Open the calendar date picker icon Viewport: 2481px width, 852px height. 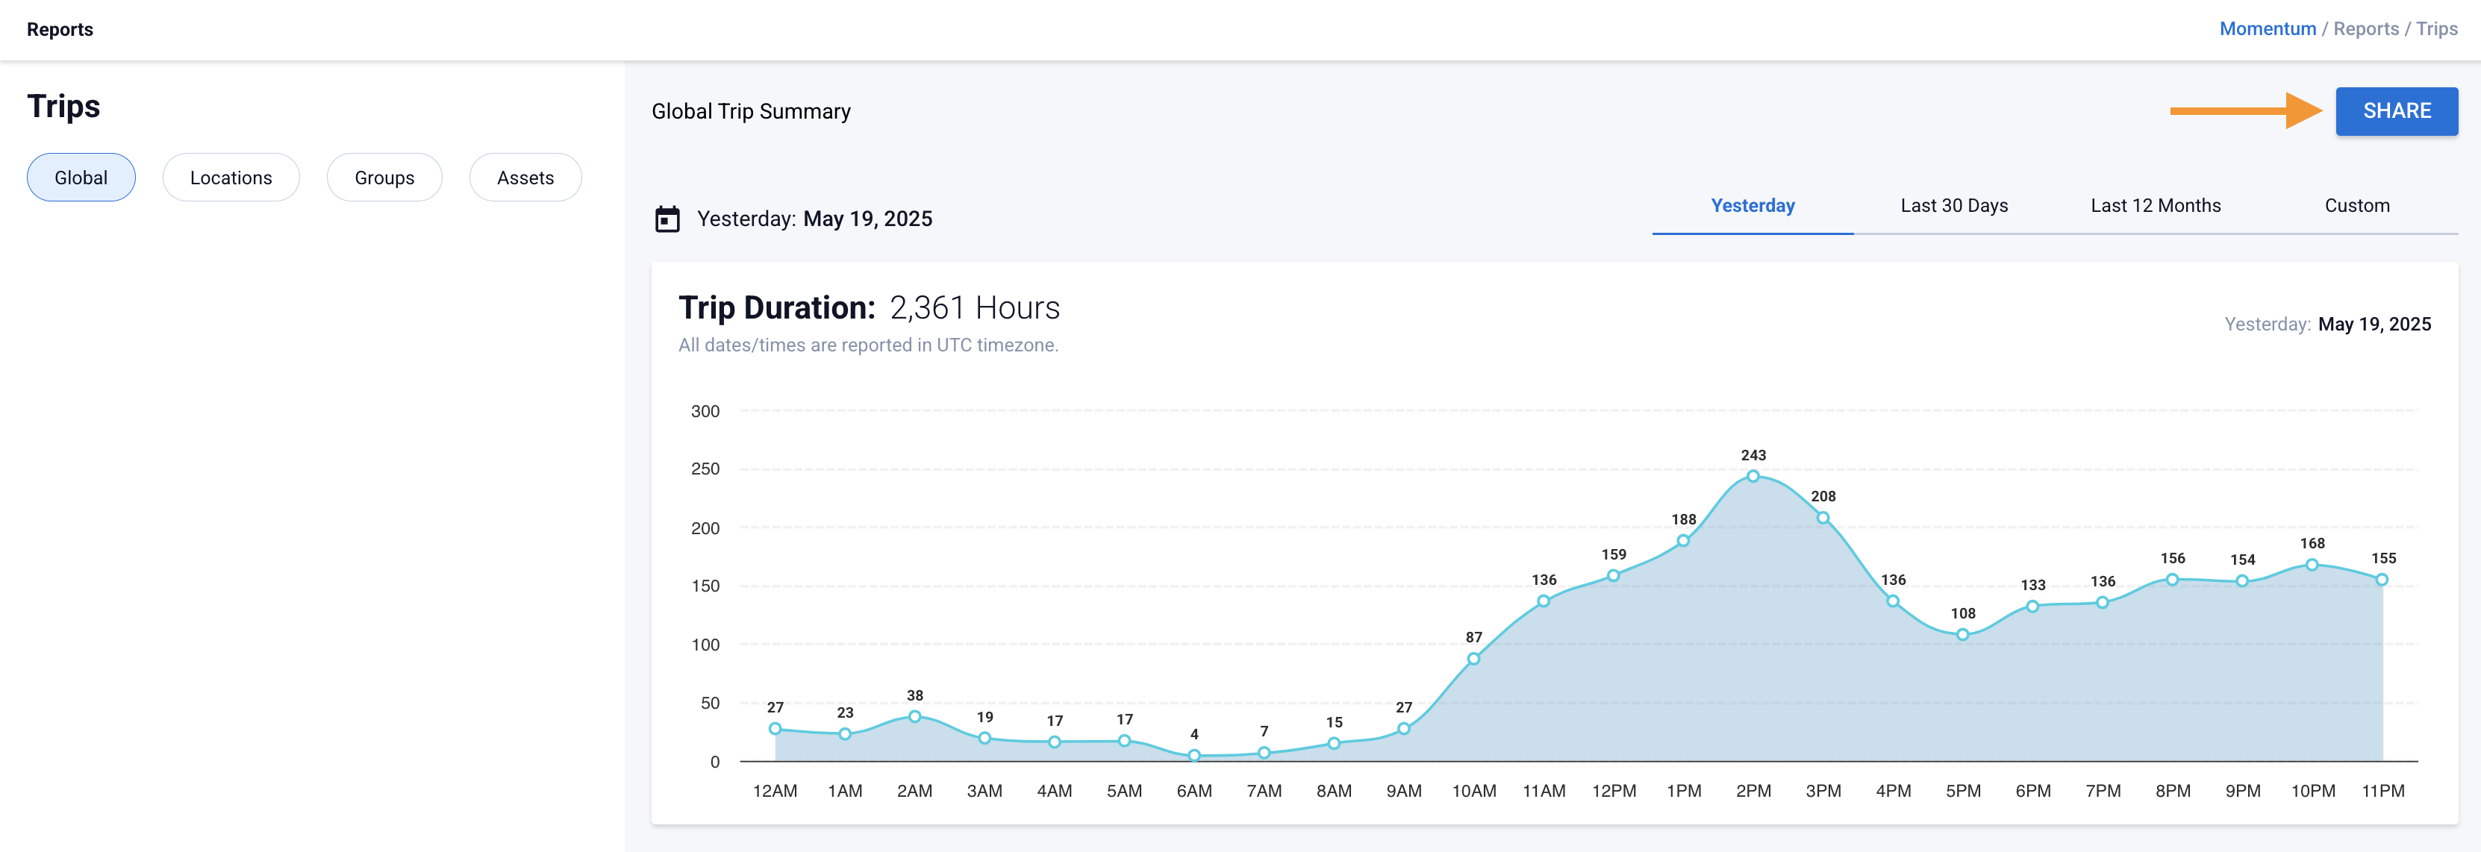(x=666, y=219)
